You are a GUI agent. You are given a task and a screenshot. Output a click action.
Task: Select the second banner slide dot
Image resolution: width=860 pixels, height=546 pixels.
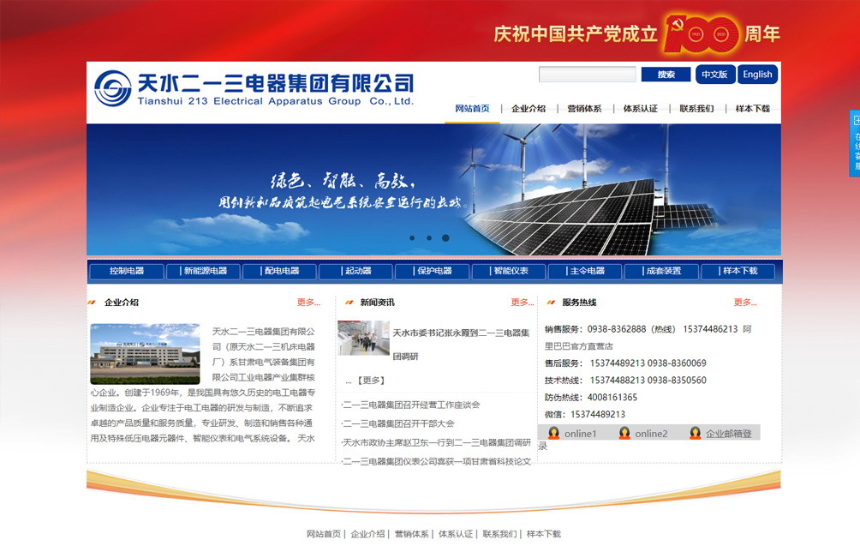(429, 238)
